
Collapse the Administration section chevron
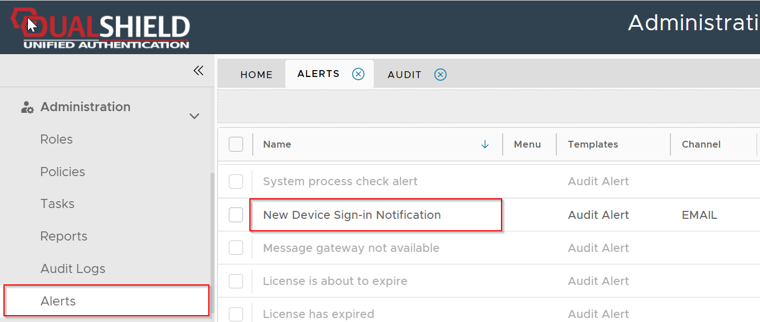(194, 116)
